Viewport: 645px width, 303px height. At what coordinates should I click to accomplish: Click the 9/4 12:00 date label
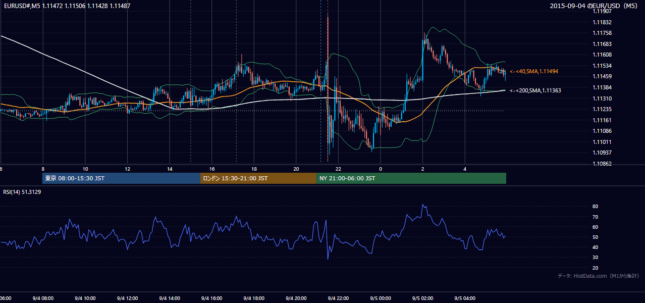click(127, 298)
